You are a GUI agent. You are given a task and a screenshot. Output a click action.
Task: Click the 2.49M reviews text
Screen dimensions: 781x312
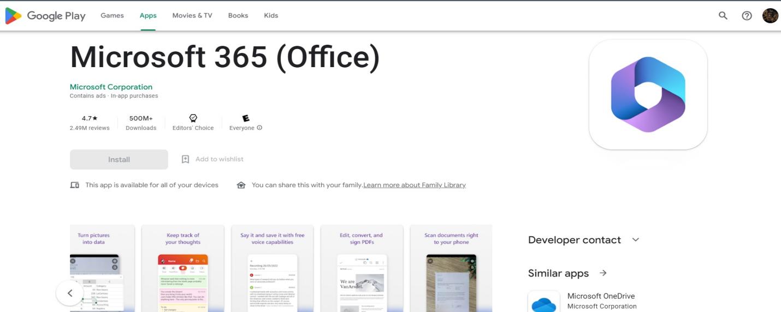(x=90, y=128)
